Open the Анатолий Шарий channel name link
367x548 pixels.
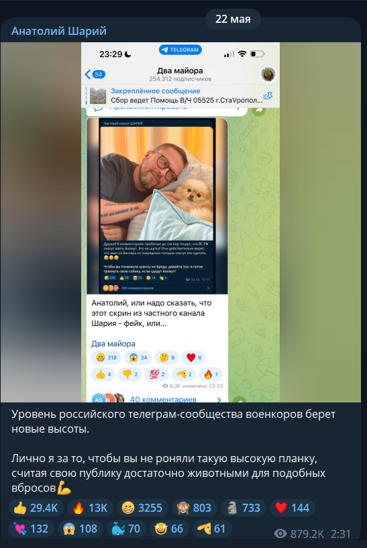pyautogui.click(x=59, y=31)
